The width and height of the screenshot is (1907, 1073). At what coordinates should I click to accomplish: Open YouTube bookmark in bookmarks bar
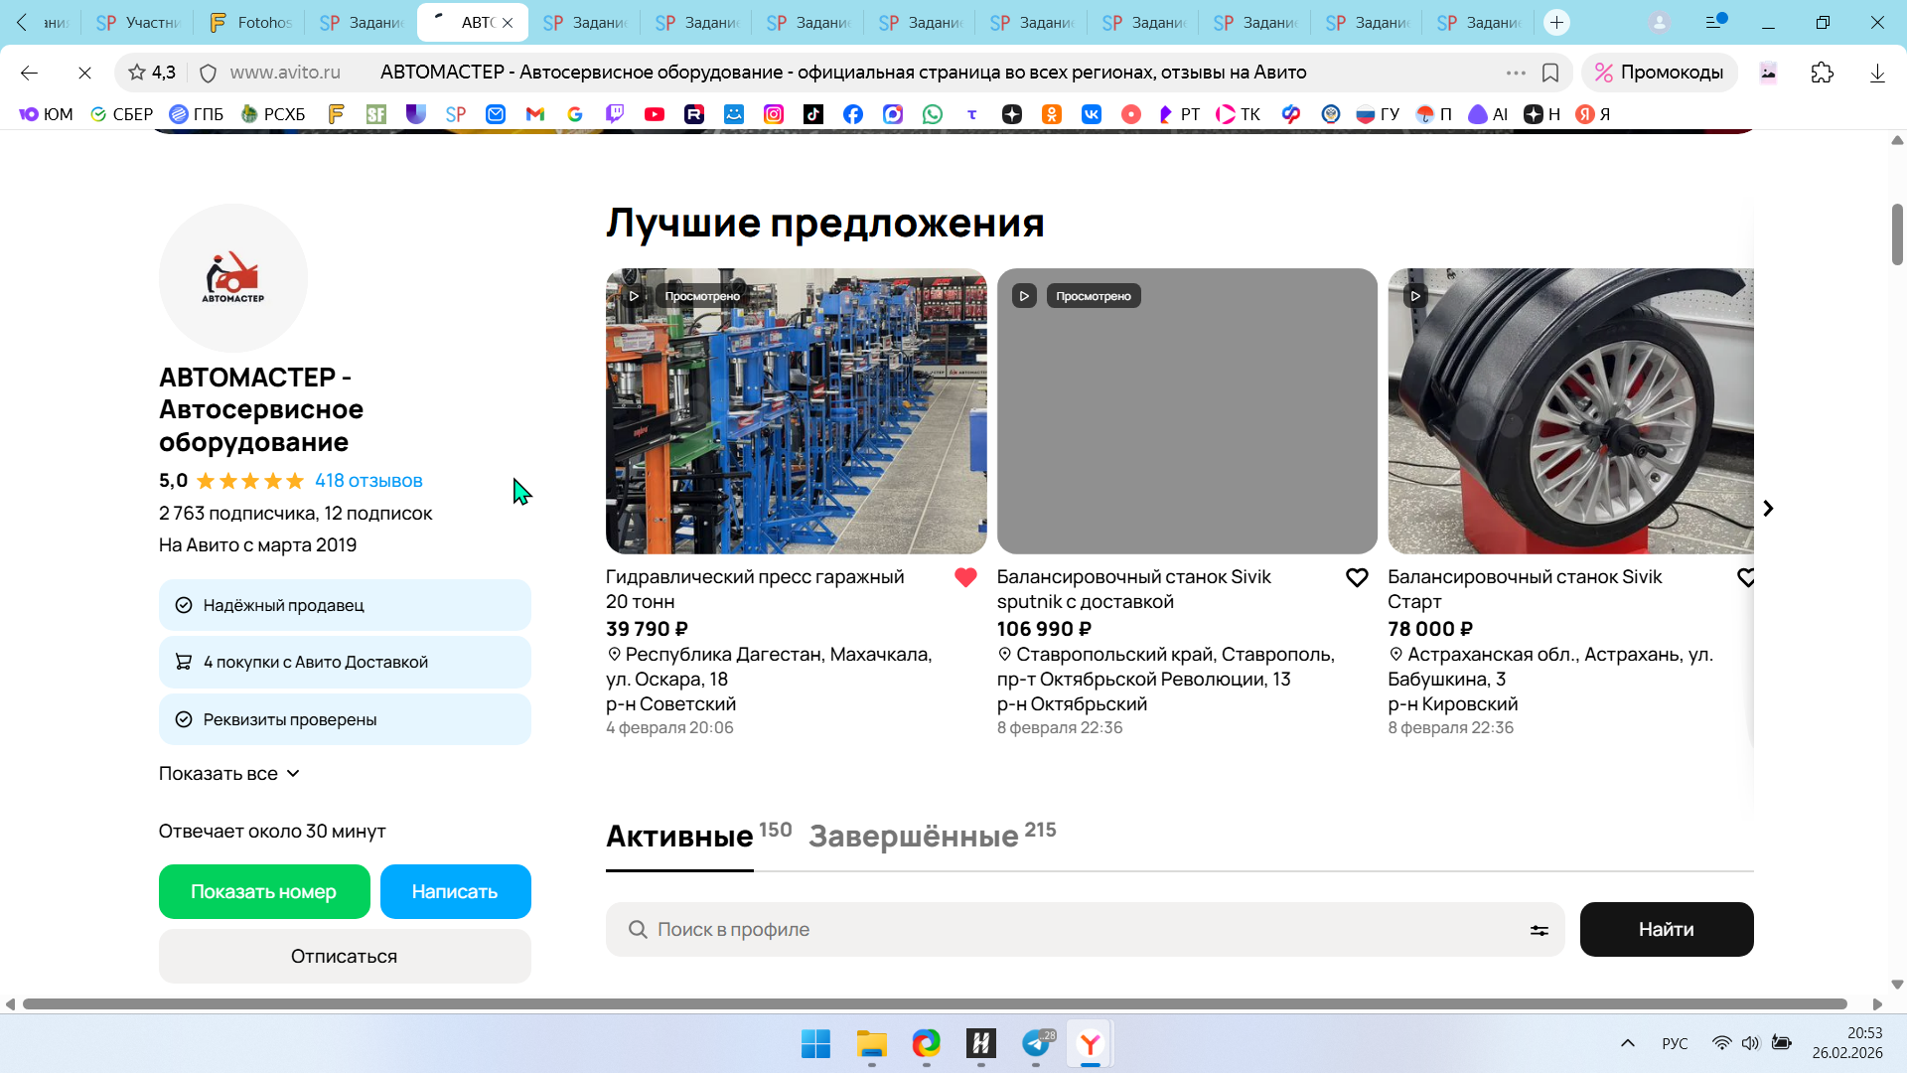655,114
